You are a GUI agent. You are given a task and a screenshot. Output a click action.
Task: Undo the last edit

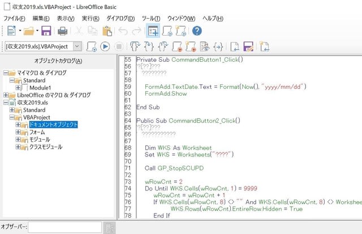[123, 31]
